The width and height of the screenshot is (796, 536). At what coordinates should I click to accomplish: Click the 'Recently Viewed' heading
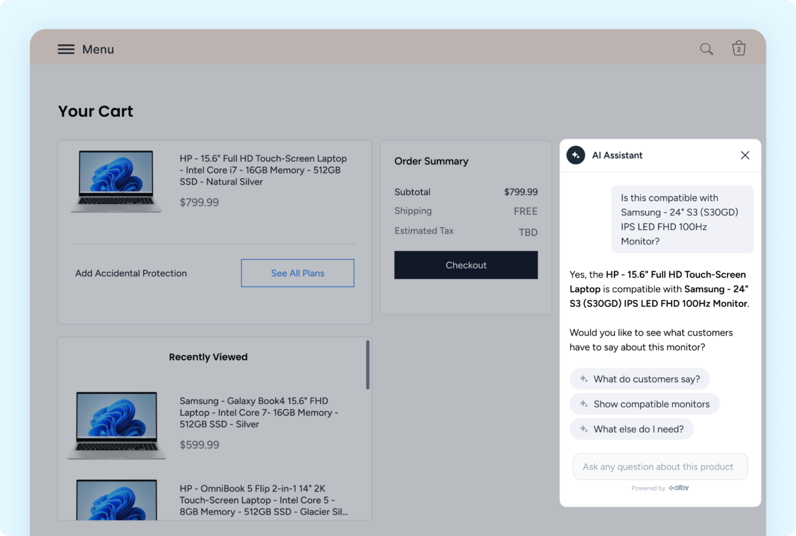coord(208,357)
